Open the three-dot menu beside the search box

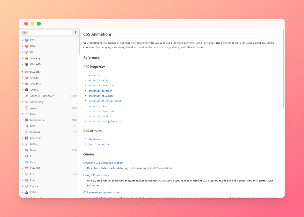click(x=75, y=33)
